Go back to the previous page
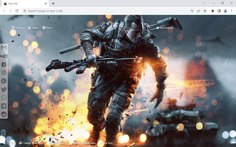Viewport: 236px width, 147px height. click(x=4, y=11)
